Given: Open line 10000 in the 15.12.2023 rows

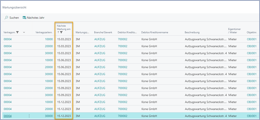Looking at the screenshot, I should coord(49,102).
